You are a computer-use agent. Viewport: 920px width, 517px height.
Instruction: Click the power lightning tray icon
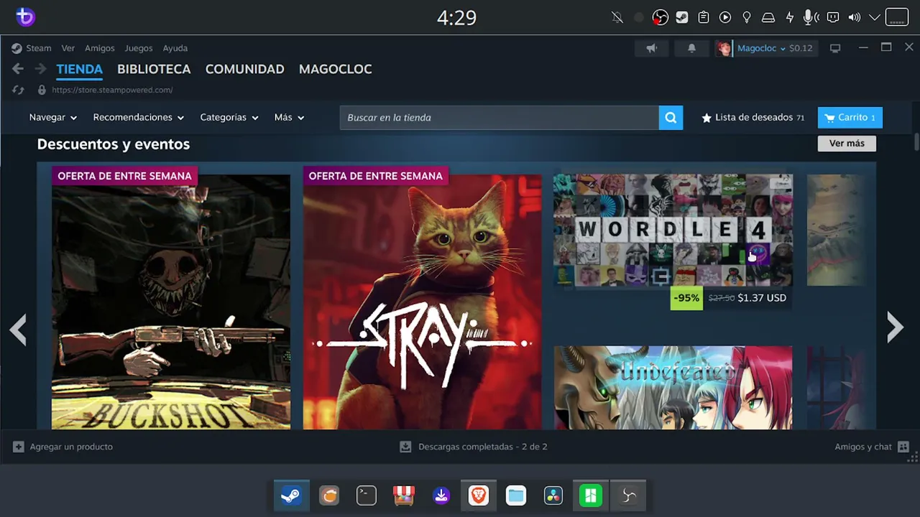click(x=790, y=17)
